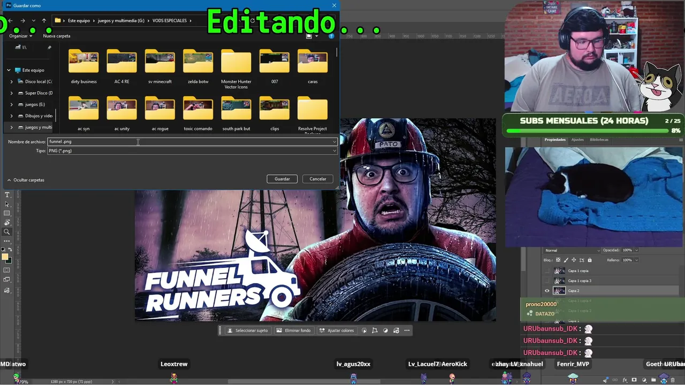The width and height of the screenshot is (685, 385).
Task: Create a folder with Nueva carpeta
Action: point(57,36)
